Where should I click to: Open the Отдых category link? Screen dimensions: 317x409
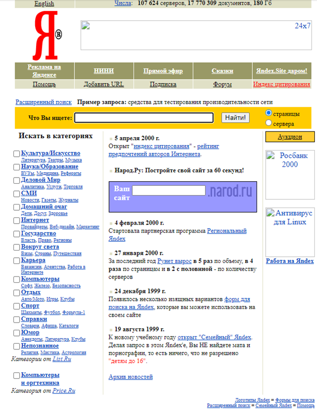click(x=31, y=292)
